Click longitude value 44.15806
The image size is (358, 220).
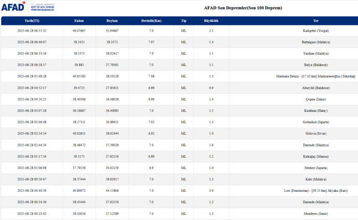[112, 191]
